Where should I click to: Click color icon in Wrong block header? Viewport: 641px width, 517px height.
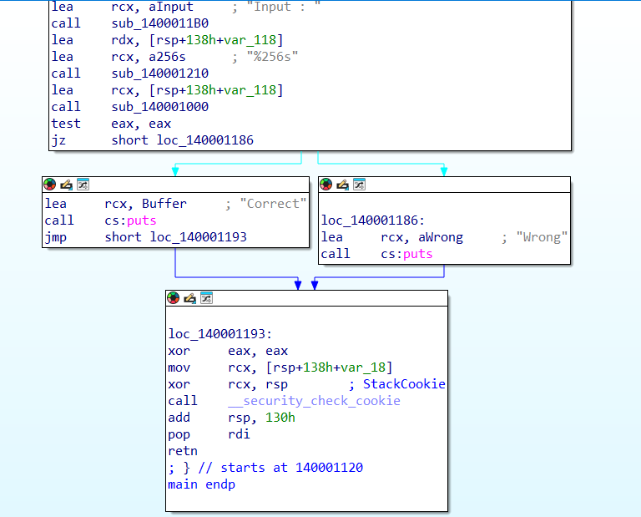point(326,185)
